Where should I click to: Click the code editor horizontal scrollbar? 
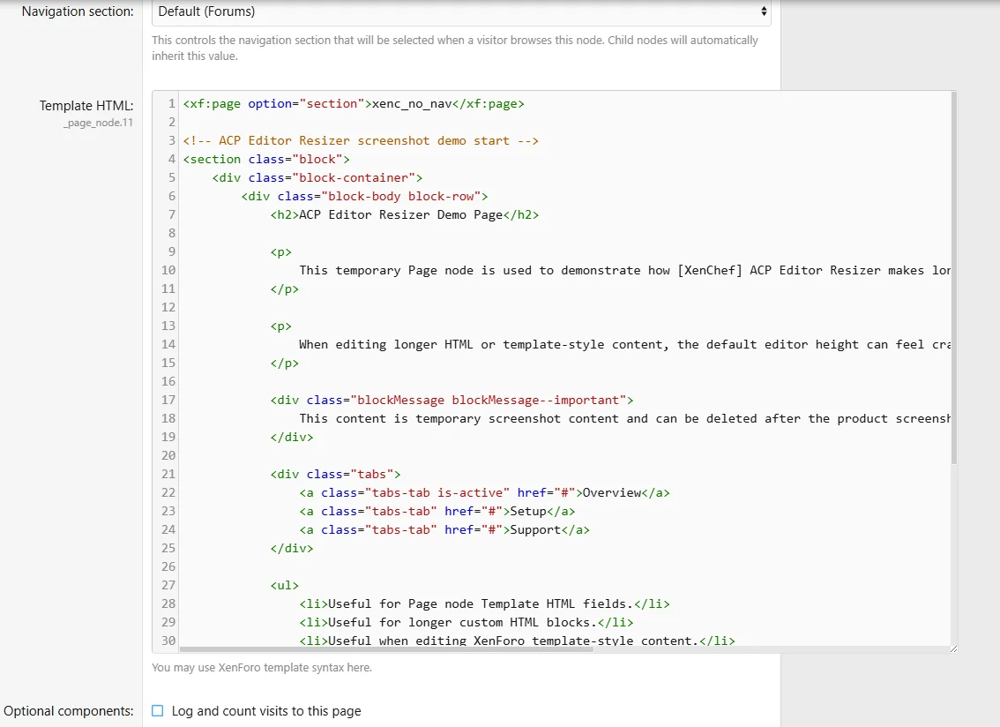click(x=386, y=649)
